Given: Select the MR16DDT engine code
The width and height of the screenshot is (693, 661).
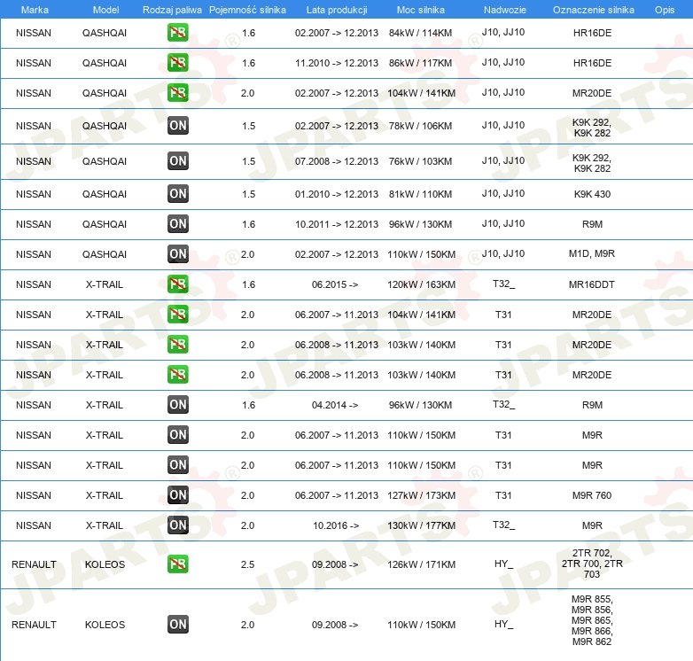Looking at the screenshot, I should pos(592,284).
